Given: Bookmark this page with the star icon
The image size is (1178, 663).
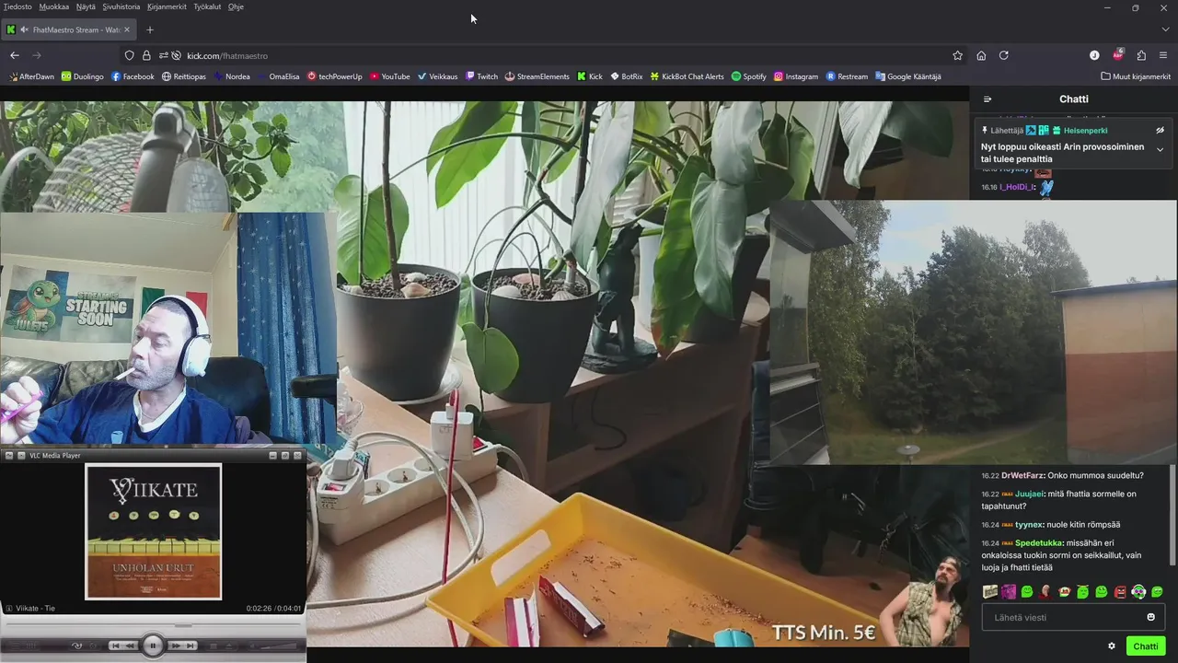Looking at the screenshot, I should pyautogui.click(x=957, y=55).
